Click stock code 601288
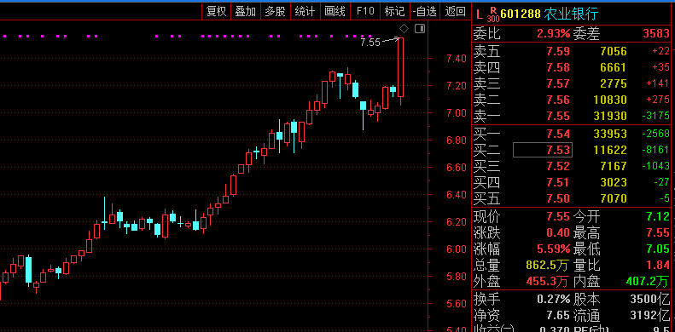The height and width of the screenshot is (332, 675). (521, 14)
